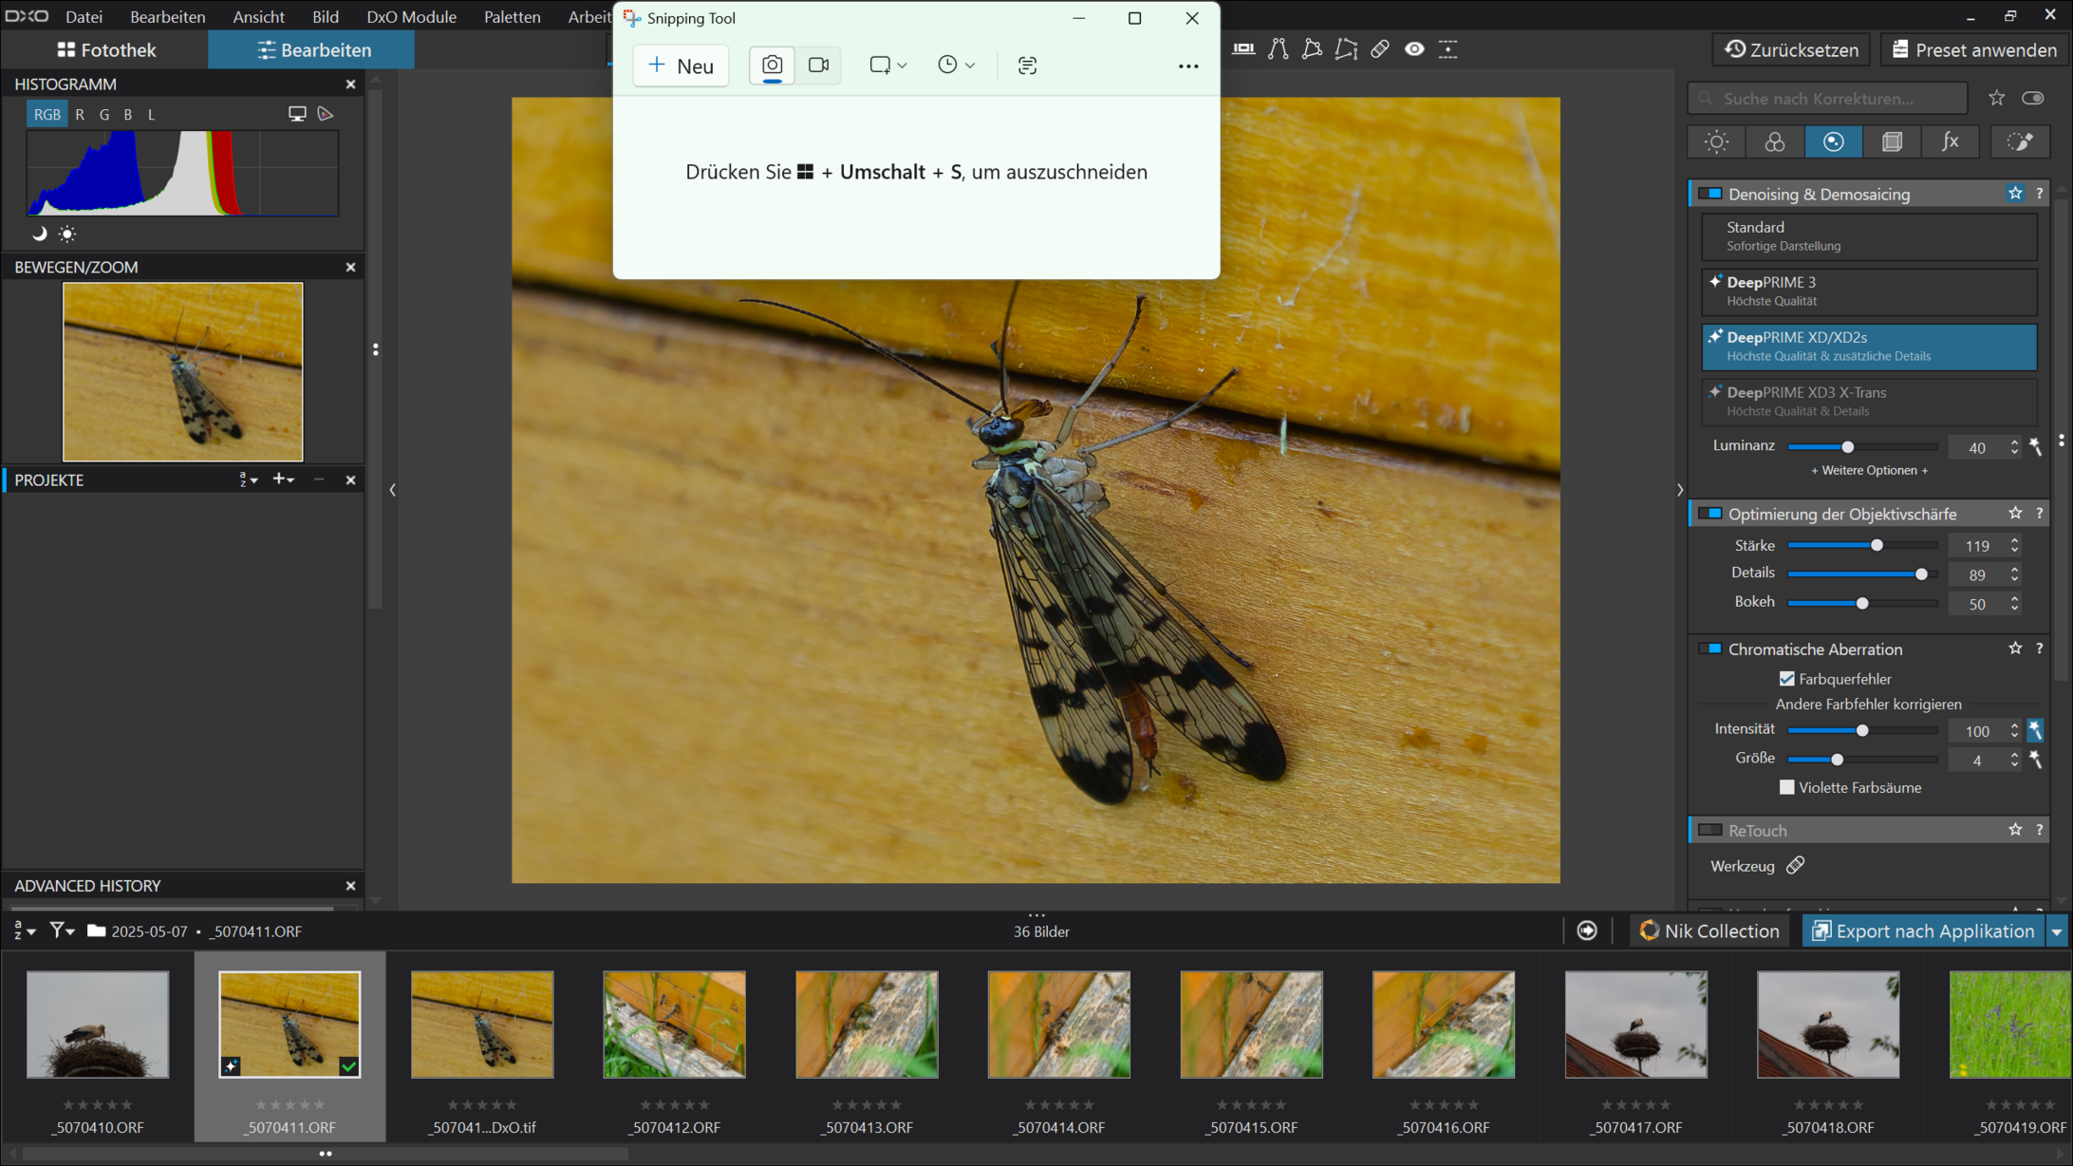Open the DxO Module menu
This screenshot has height=1166, width=2073.
click(x=411, y=17)
